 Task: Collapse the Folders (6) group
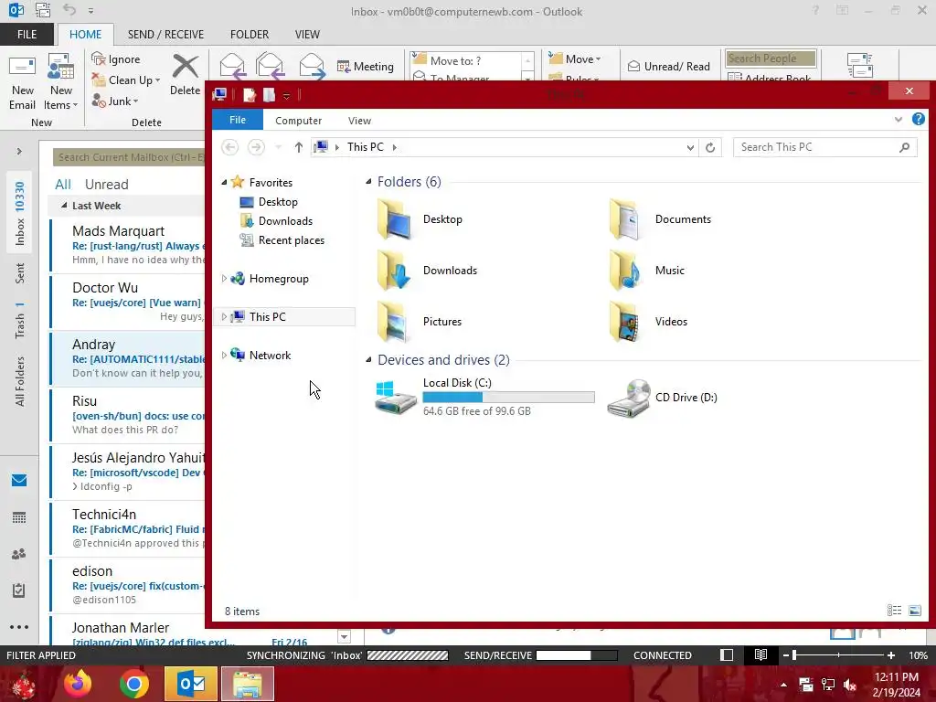point(368,182)
